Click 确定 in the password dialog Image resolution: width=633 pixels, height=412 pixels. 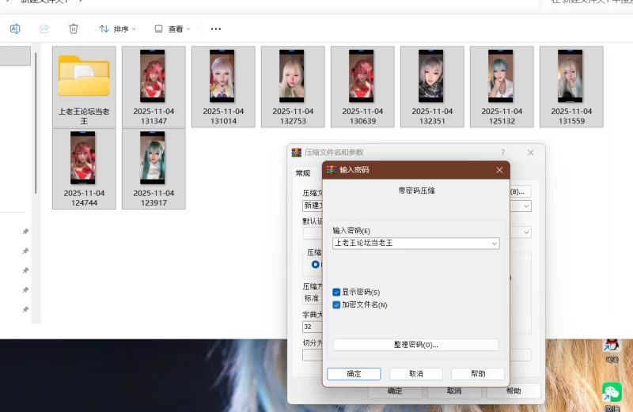click(354, 373)
